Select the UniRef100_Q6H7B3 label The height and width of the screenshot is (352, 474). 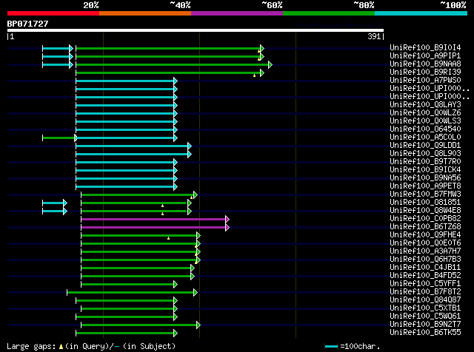425,260
